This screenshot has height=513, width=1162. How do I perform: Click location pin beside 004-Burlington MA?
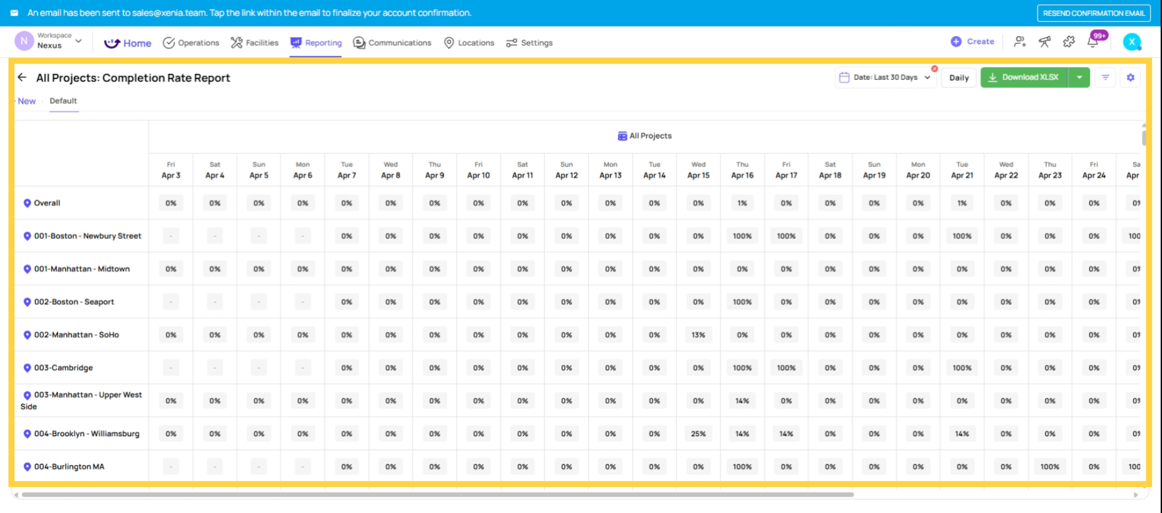pos(27,467)
